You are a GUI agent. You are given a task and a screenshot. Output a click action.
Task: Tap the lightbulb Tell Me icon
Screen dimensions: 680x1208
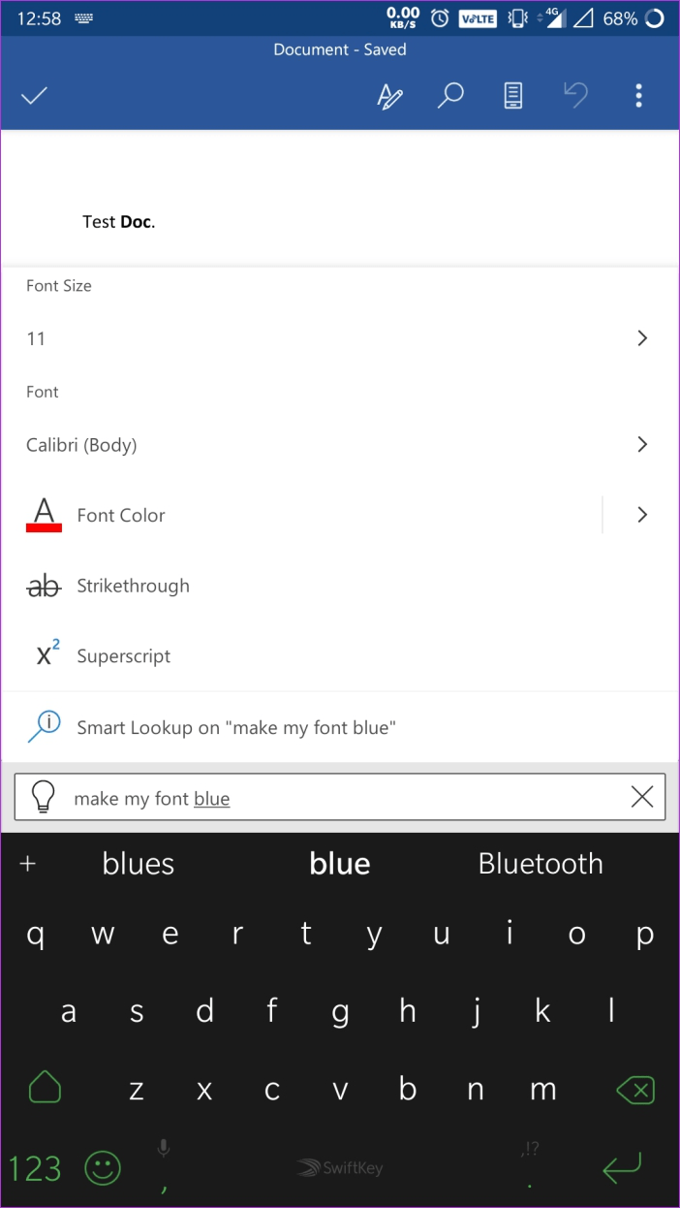(42, 795)
